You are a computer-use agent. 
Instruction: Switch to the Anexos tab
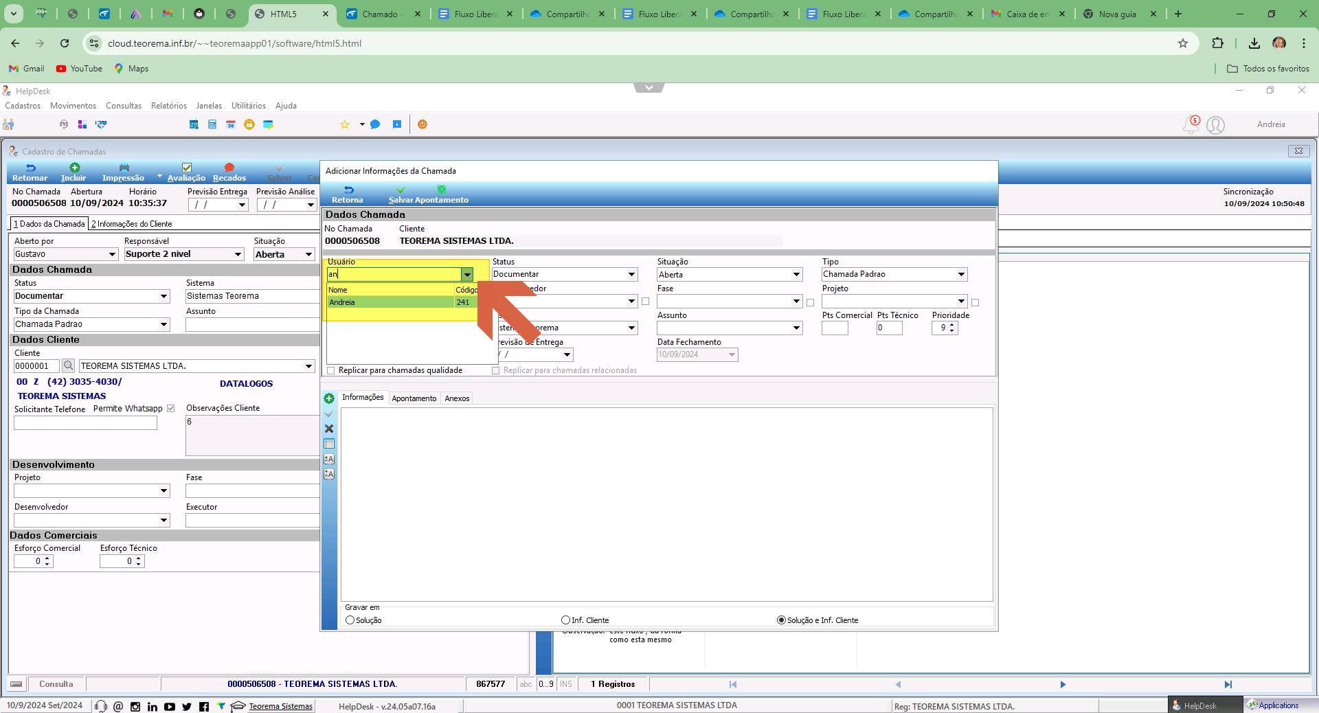click(x=457, y=398)
